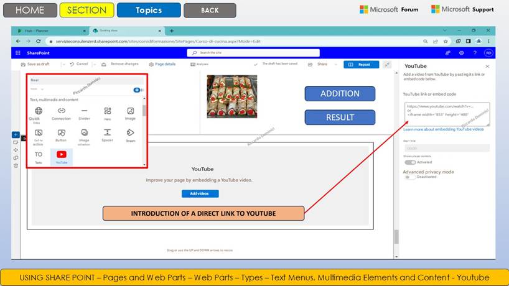Screen dimensions: 509x286
Task: Toggle the blue switch in web part picker
Action: pos(138,90)
